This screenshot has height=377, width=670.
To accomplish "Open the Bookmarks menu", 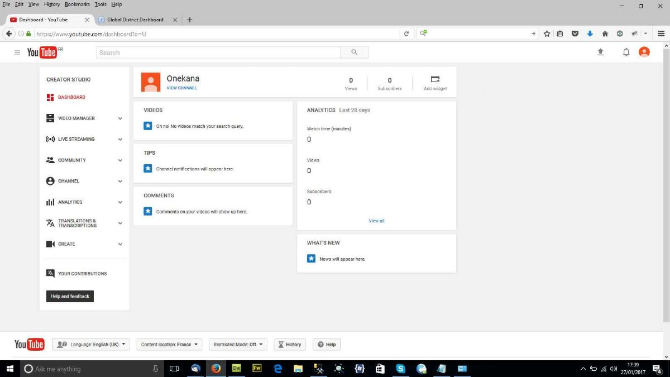I will point(77,4).
